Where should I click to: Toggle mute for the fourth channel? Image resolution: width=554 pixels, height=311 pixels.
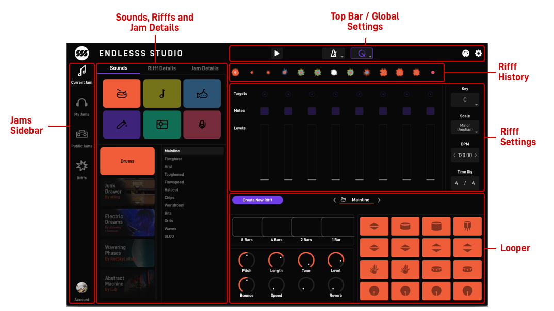pyautogui.click(x=336, y=111)
